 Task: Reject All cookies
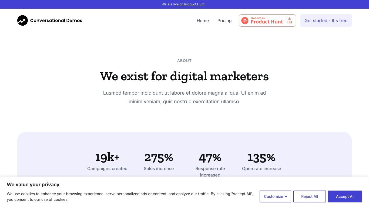click(310, 196)
